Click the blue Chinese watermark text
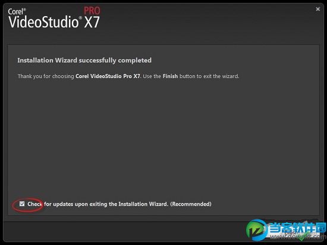This screenshot has width=327, height=245. click(297, 229)
